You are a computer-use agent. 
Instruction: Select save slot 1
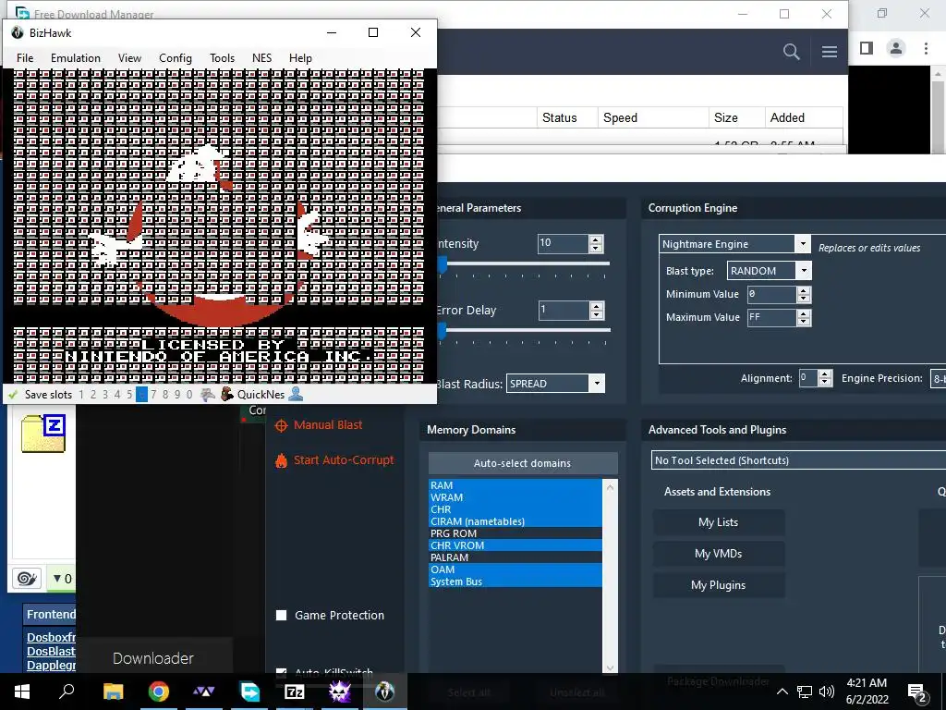click(x=81, y=395)
